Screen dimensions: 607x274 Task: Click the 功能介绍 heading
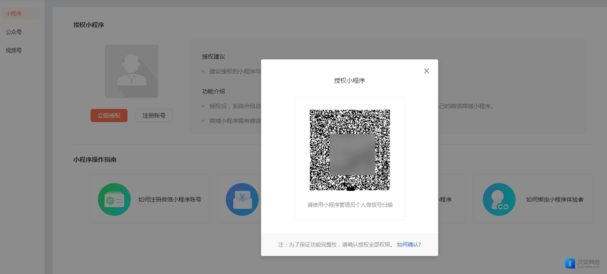pyautogui.click(x=214, y=91)
